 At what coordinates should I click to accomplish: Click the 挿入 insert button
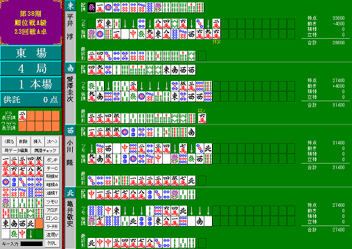[x=37, y=141]
